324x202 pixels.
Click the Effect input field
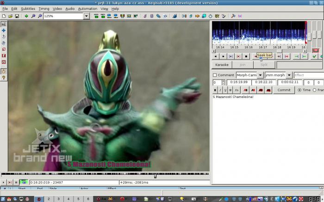(309, 75)
